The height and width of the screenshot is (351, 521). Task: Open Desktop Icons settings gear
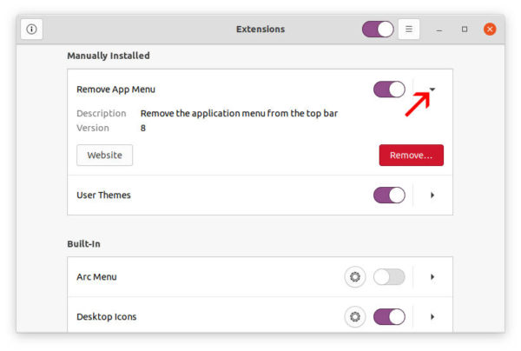coord(355,317)
